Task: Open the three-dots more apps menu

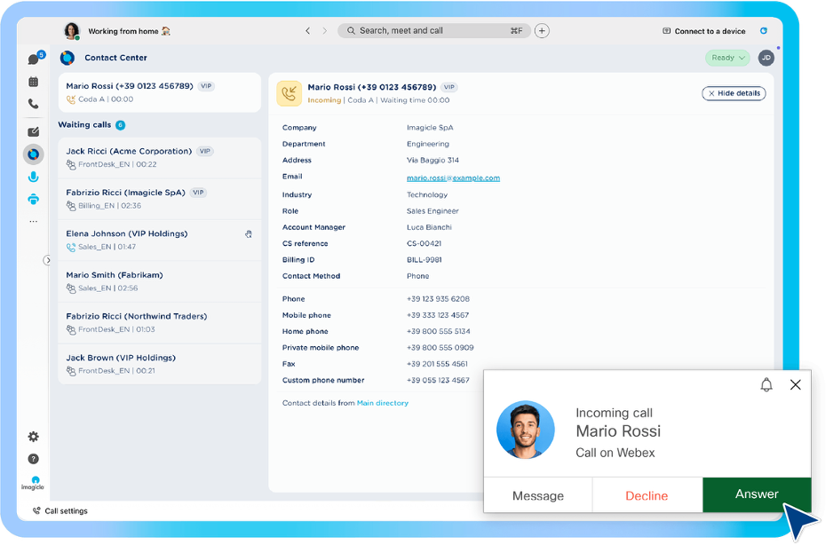Action: 34,222
